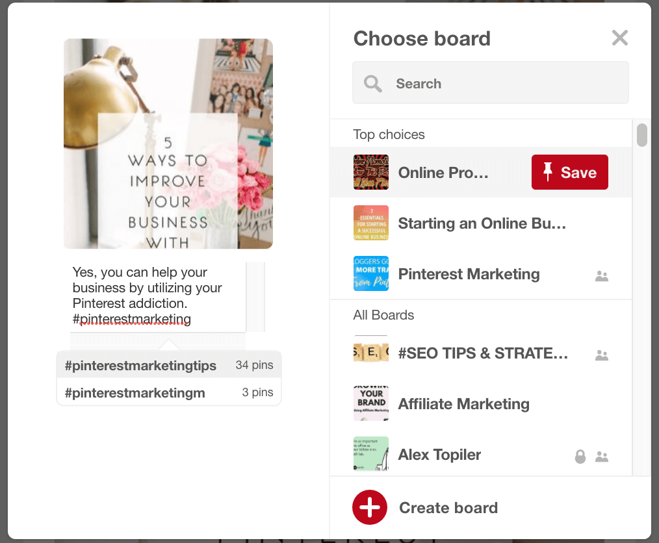Pick the Affiliate Marketing board
659x543 pixels.
pyautogui.click(x=463, y=404)
